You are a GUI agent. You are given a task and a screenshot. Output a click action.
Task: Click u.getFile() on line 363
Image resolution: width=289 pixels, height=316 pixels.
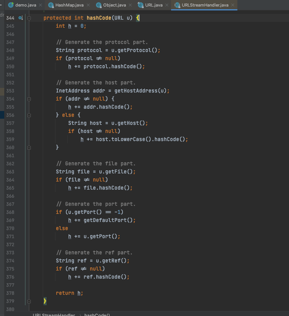116,171
